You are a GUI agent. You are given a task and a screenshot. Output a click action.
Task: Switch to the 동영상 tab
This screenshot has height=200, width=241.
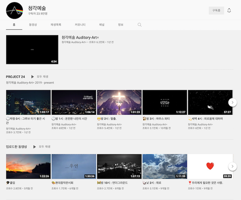(x=33, y=25)
